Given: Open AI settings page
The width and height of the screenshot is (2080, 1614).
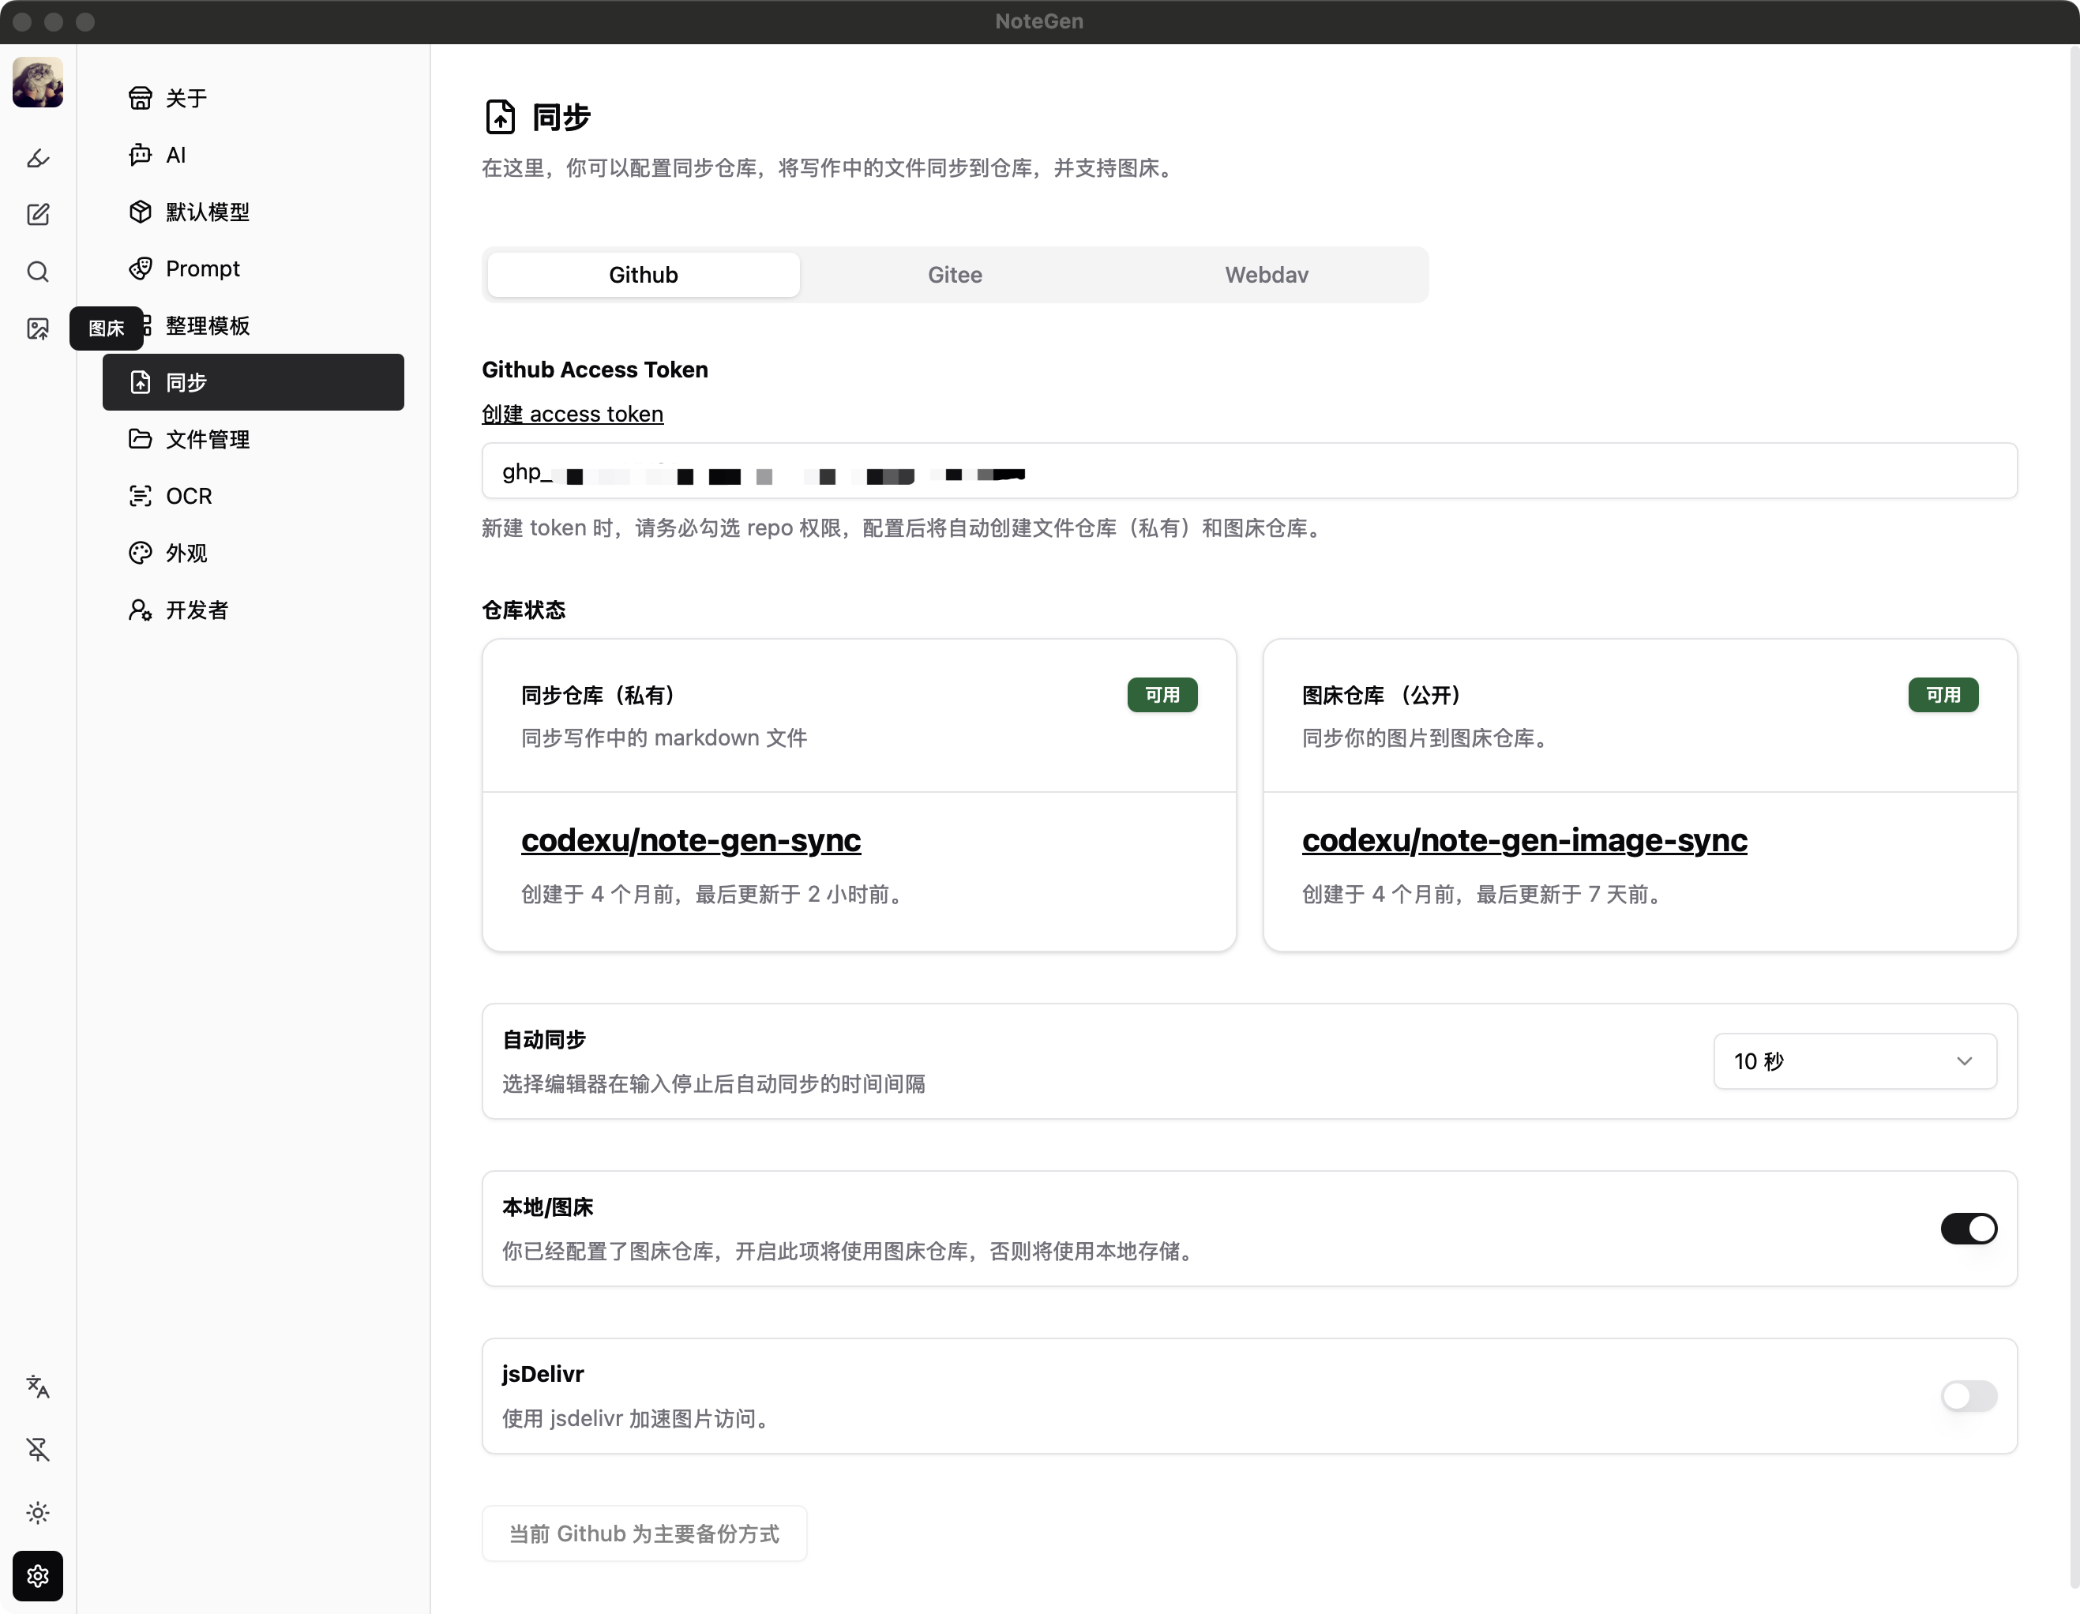Looking at the screenshot, I should click(x=253, y=156).
